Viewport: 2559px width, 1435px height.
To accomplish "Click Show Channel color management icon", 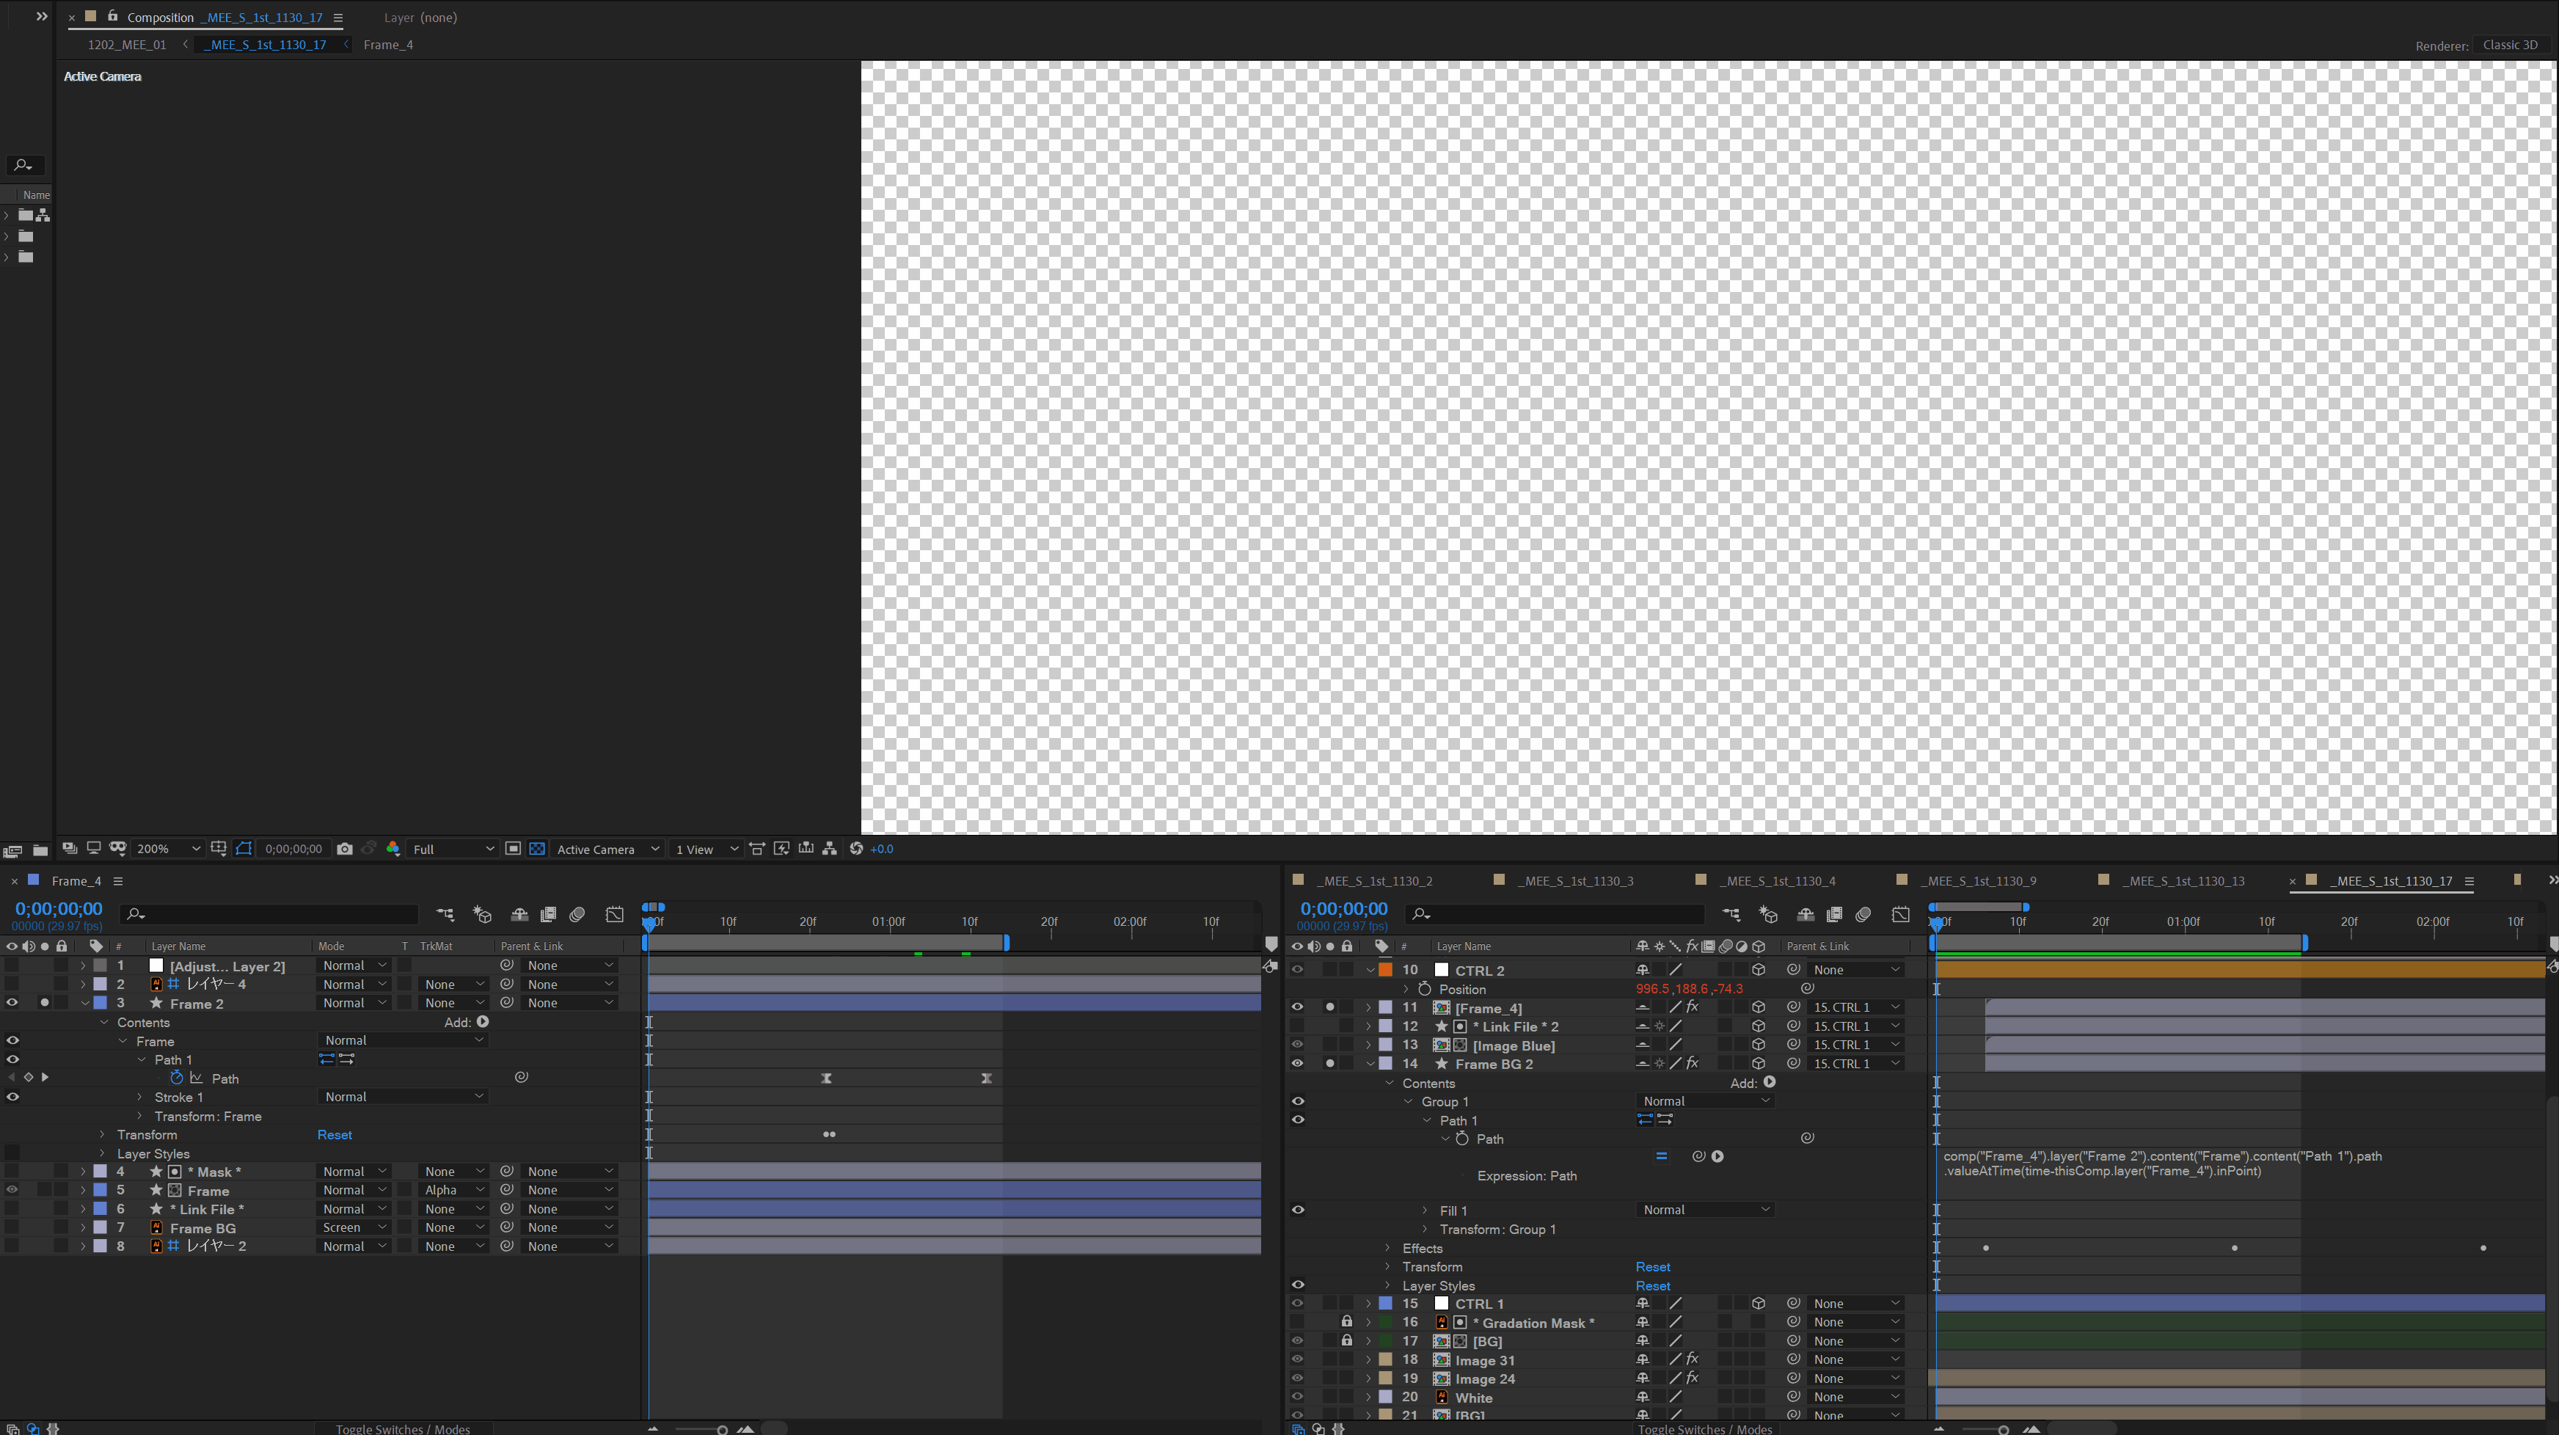I will point(393,849).
